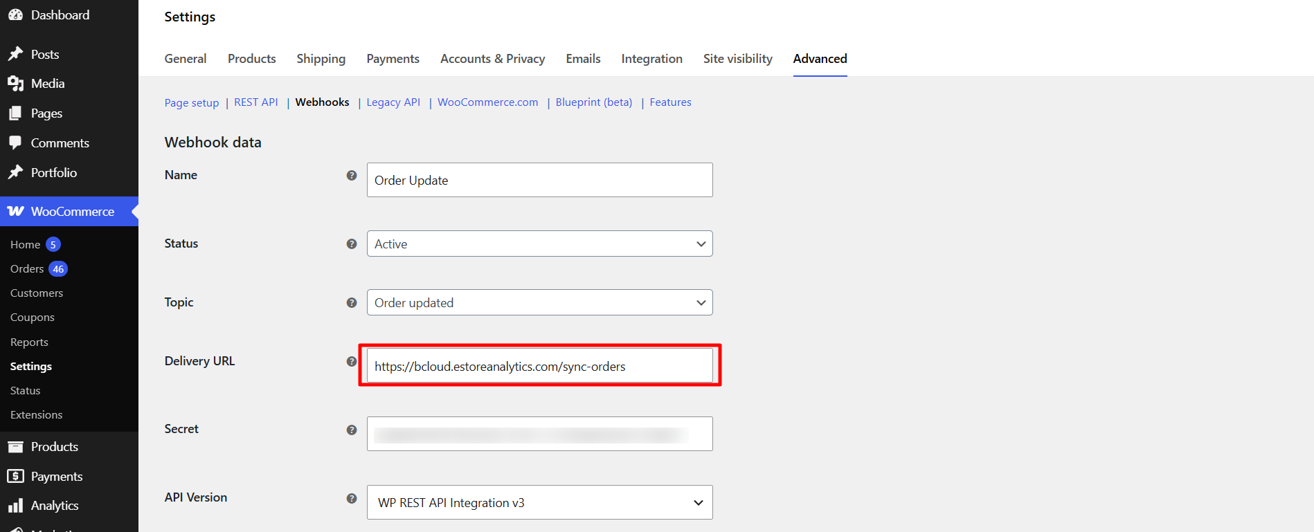
Task: Click the help icon next to Name
Action: (352, 176)
